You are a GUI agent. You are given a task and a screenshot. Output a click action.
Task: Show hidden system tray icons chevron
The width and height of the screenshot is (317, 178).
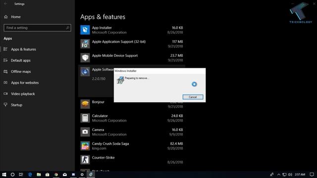point(278,175)
